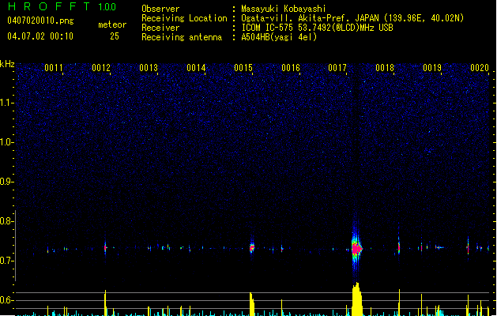
Task: Click the 0.8 frequency axis label
Action: point(6,221)
